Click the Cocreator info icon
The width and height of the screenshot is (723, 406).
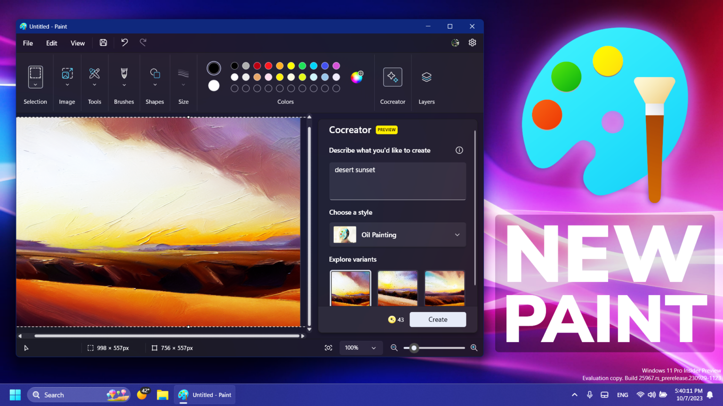tap(459, 150)
